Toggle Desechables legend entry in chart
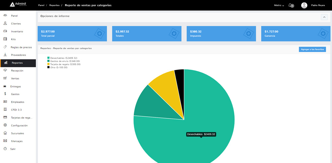332x163 pixels. pos(63,58)
